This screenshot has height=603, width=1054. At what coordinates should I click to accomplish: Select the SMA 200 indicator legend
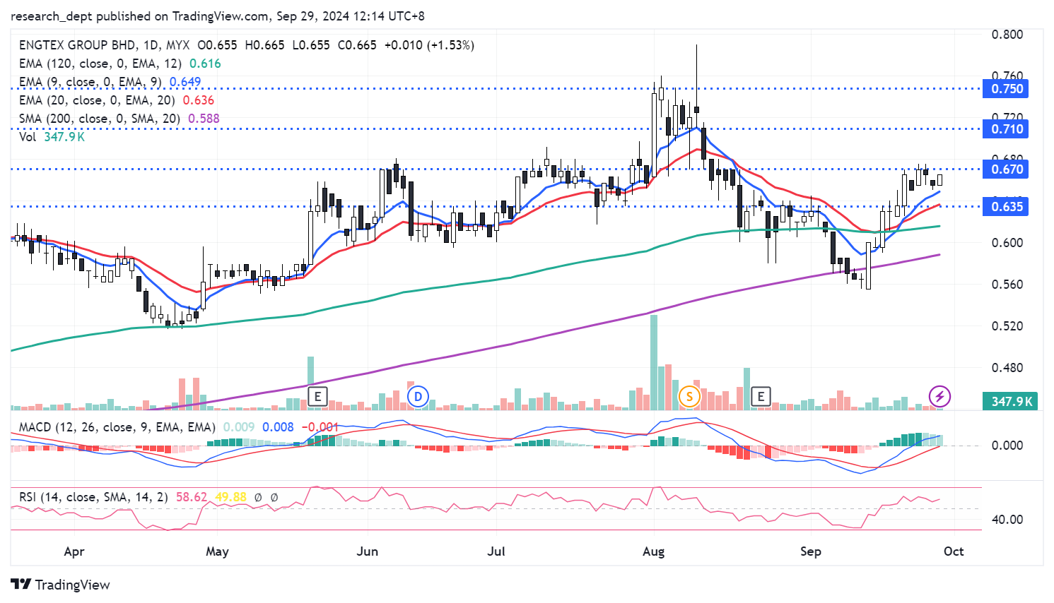pyautogui.click(x=99, y=119)
